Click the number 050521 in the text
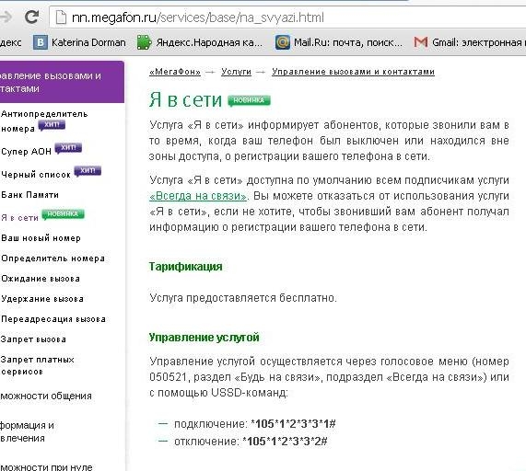This screenshot has width=526, height=471. pos(168,377)
